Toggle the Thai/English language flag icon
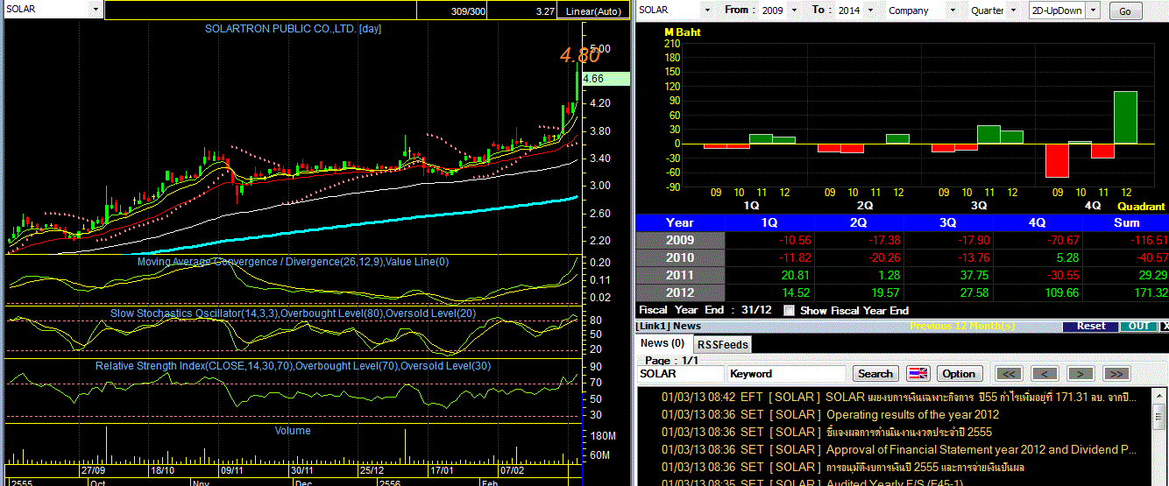 click(x=917, y=373)
